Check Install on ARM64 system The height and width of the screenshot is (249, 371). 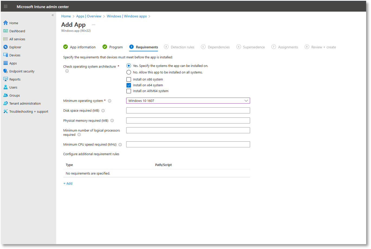point(129,91)
